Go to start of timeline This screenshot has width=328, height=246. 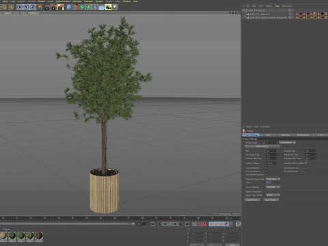point(152,224)
